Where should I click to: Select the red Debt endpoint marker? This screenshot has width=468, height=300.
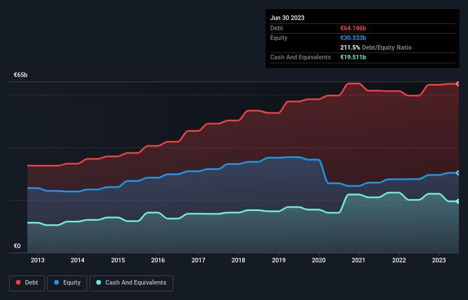pos(458,84)
